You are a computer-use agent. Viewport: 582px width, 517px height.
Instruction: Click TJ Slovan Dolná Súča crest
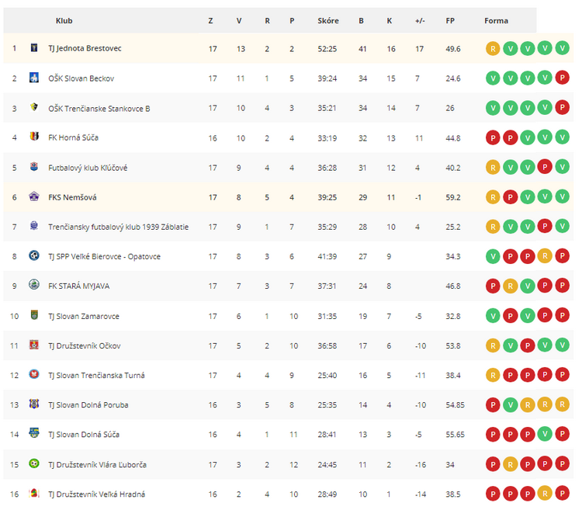coord(34,433)
